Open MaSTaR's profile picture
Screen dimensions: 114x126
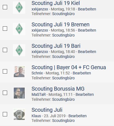coord(19,93)
